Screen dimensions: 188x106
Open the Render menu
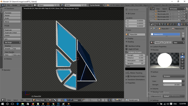click(15, 5)
